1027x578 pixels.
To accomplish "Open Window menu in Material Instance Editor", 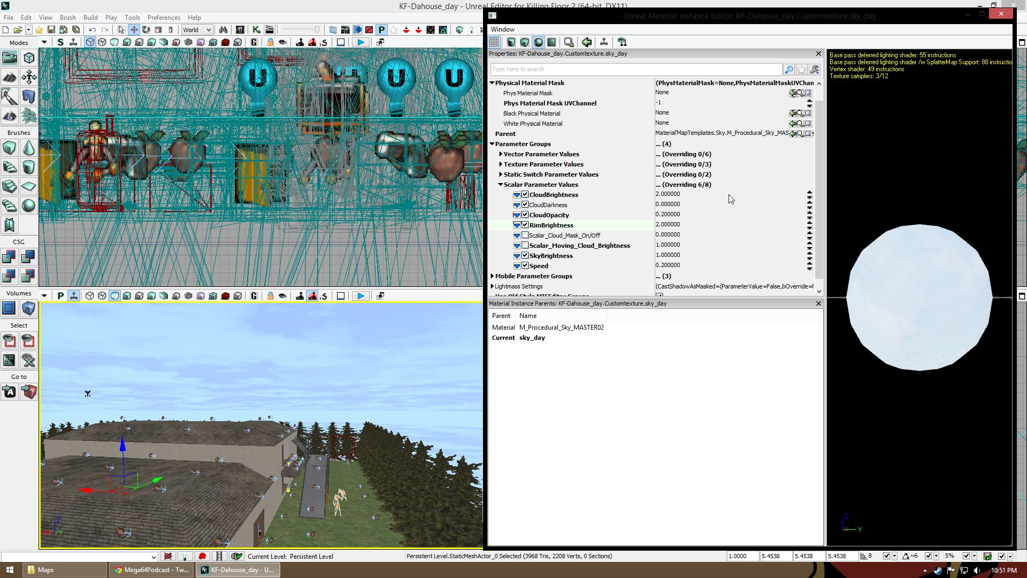I will [x=502, y=29].
